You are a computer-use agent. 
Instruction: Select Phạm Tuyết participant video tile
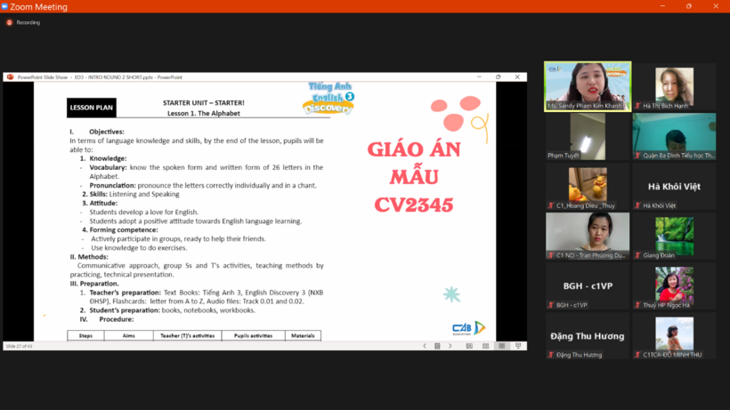coord(588,135)
